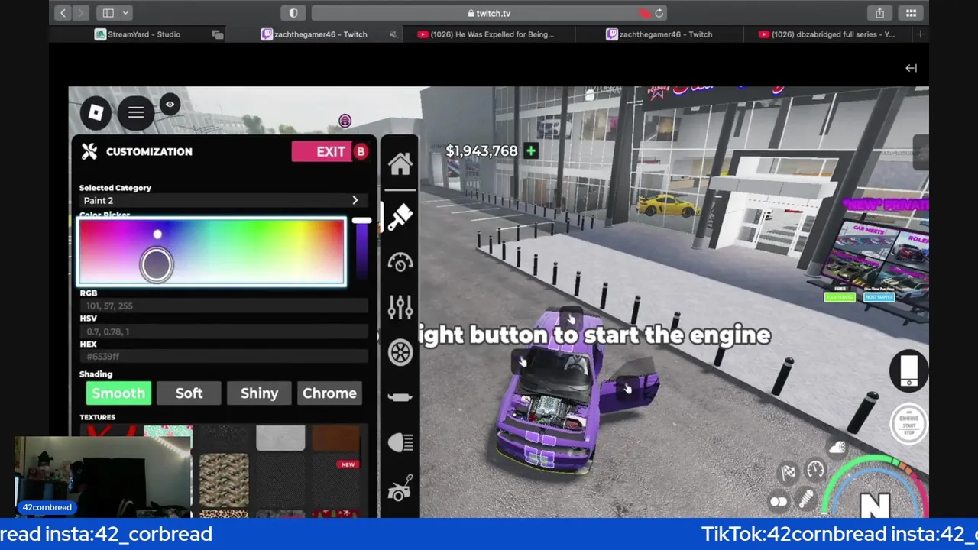Screen dimensions: 978x550
Task: Choose the brown leather texture
Action: click(x=336, y=438)
